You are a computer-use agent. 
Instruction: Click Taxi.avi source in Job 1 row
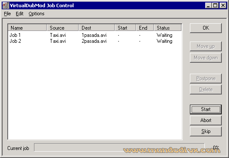click(58, 35)
